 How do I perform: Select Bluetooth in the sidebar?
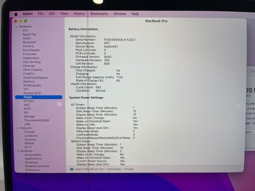click(x=29, y=42)
